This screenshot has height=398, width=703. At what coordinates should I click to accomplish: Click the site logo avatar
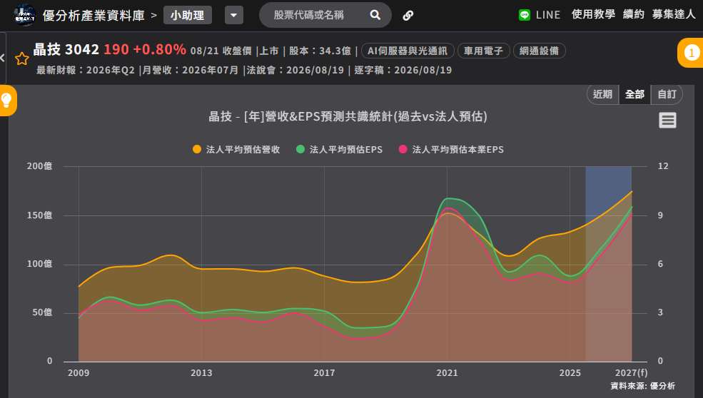25,16
